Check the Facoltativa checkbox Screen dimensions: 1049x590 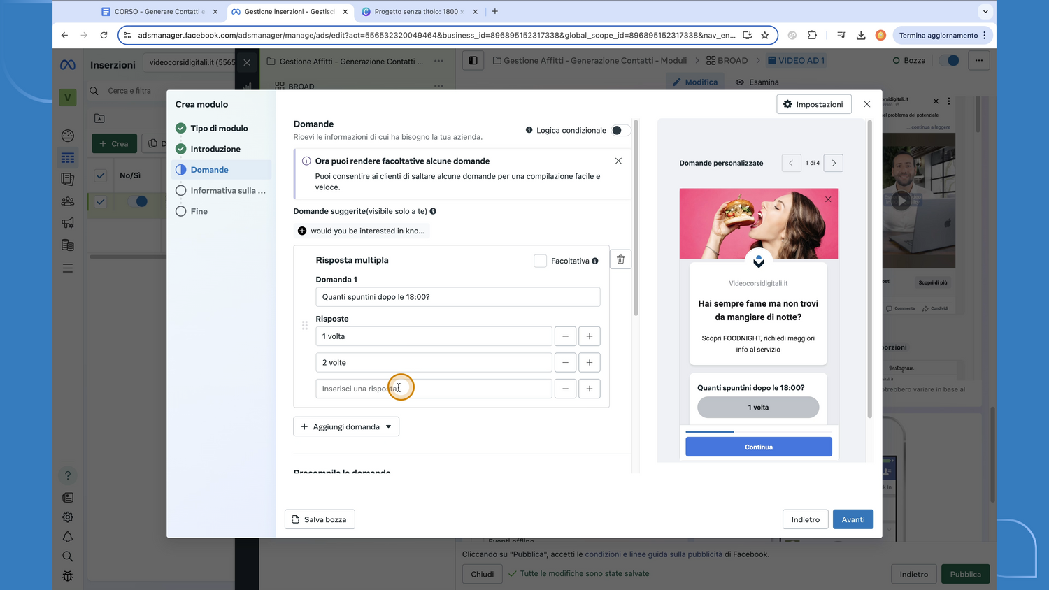(540, 261)
